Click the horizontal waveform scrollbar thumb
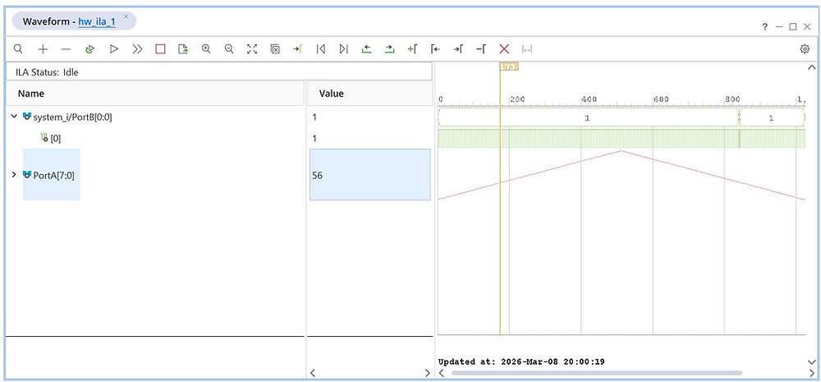This screenshot has width=821, height=382. click(597, 373)
